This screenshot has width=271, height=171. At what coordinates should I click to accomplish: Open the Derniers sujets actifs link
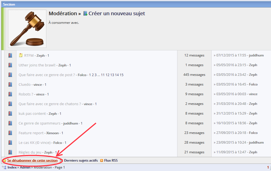click(81, 160)
